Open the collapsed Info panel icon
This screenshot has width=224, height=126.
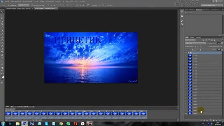click(182, 16)
